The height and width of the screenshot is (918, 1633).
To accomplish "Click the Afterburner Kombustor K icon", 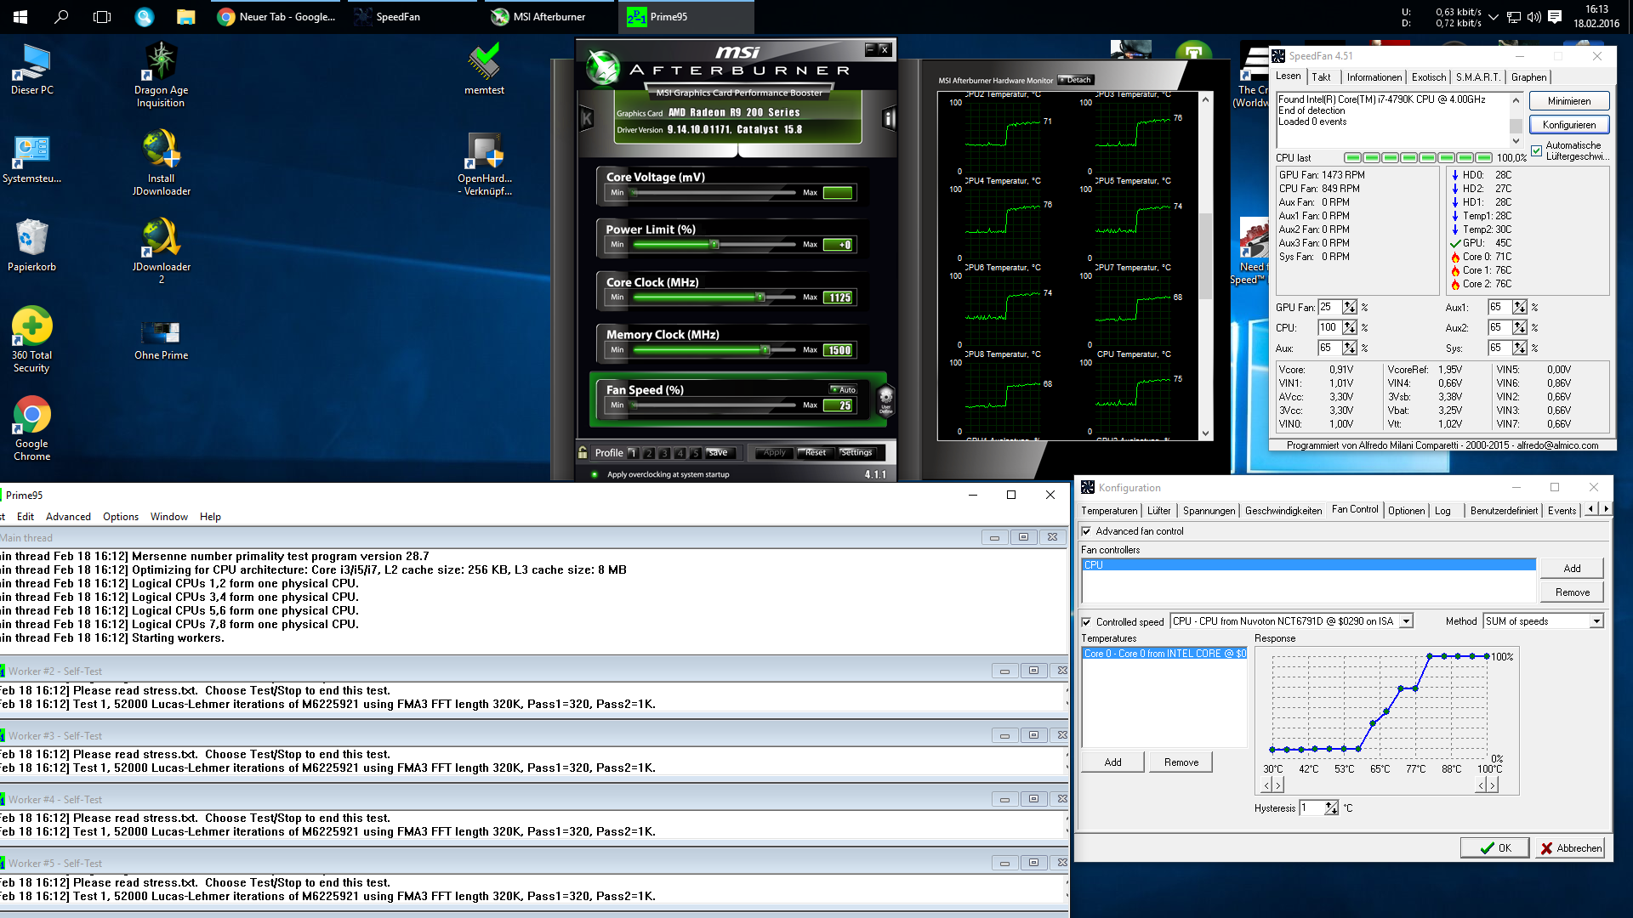I will pos(586,119).
